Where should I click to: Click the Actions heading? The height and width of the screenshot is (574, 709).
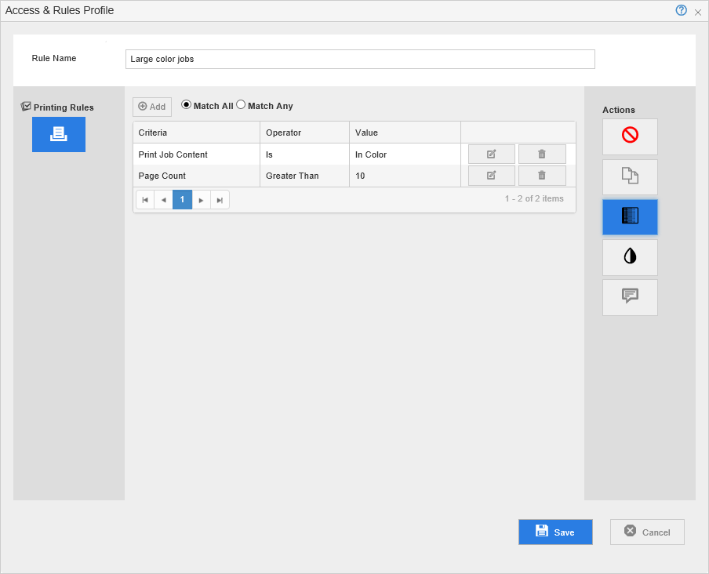click(619, 110)
